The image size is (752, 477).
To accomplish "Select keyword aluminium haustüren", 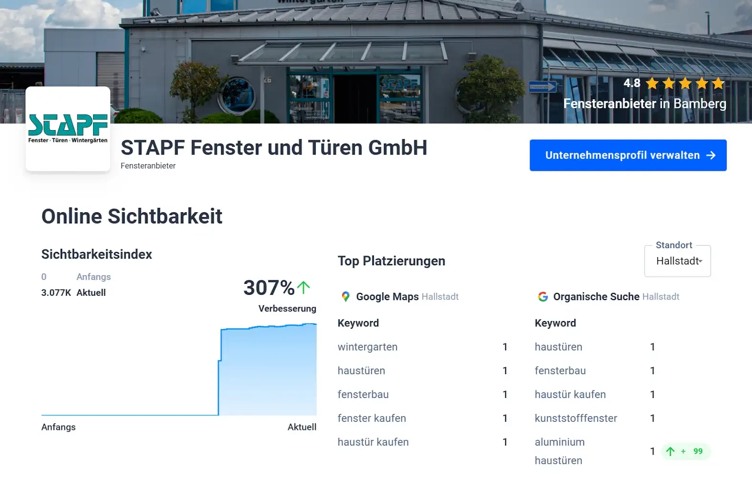I will 560,451.
